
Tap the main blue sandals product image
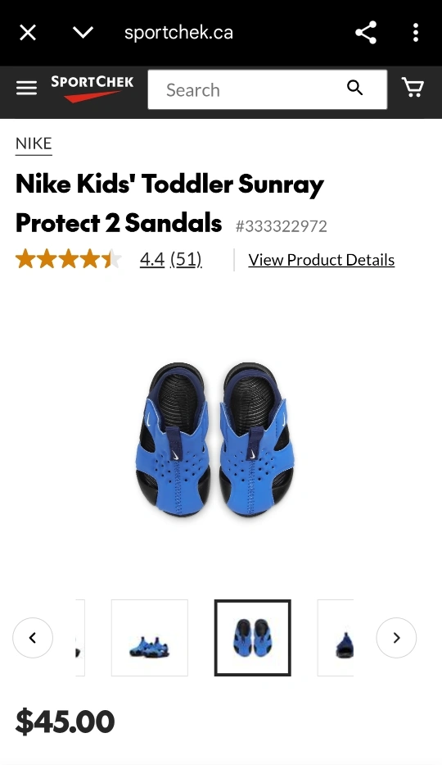pyautogui.click(x=214, y=439)
